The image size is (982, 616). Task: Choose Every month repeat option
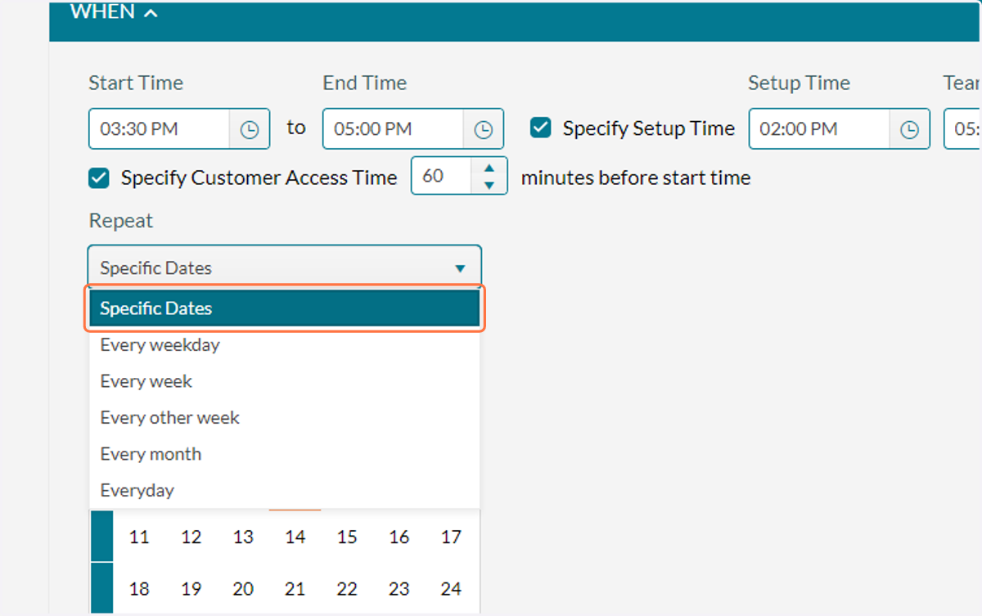[285, 454]
